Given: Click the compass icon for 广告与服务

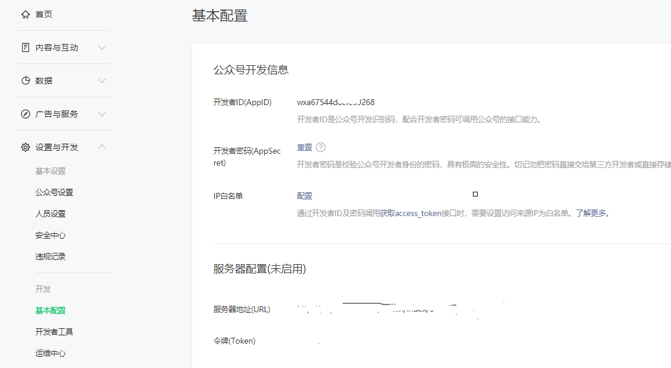Looking at the screenshot, I should (26, 114).
